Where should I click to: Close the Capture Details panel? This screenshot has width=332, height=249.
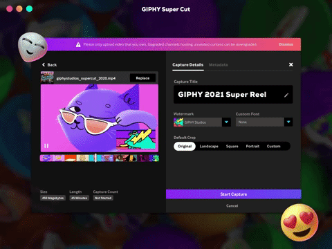pyautogui.click(x=291, y=64)
